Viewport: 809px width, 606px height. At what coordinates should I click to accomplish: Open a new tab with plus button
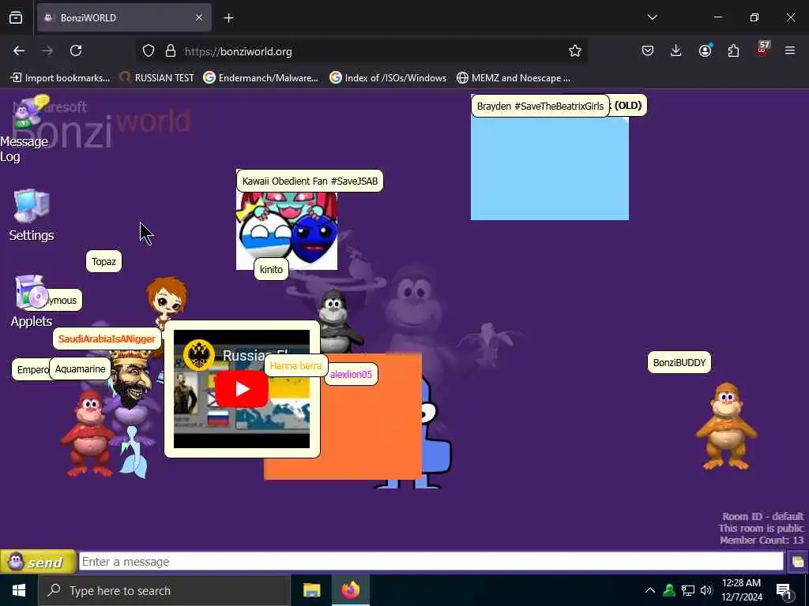tap(228, 18)
